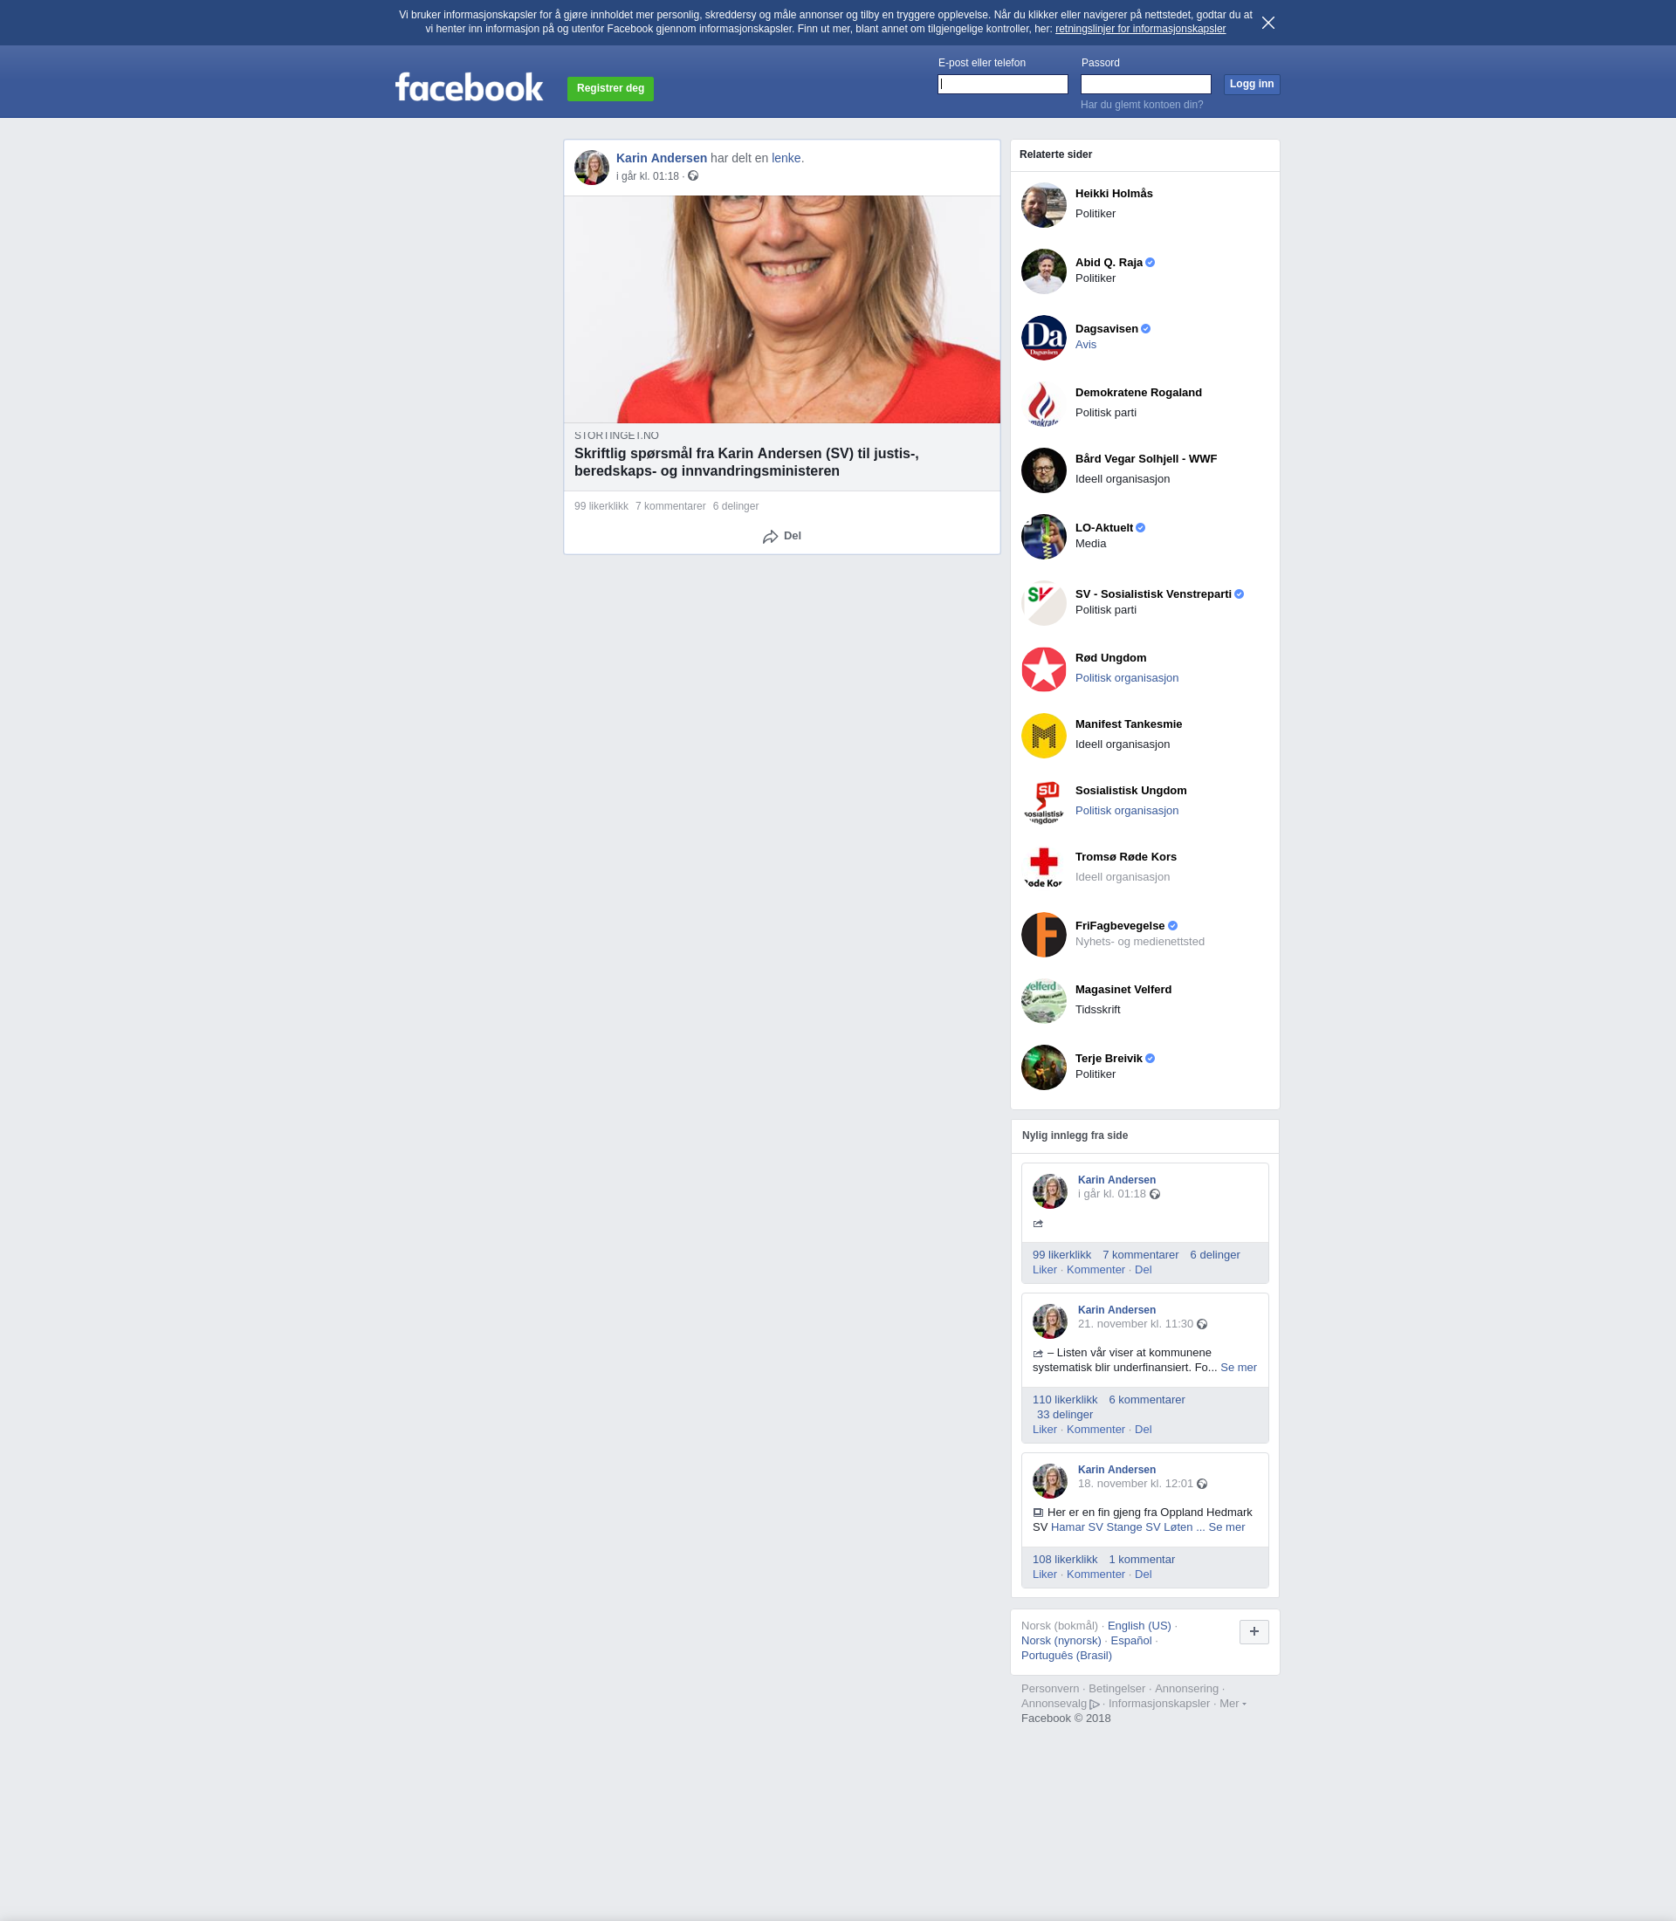Click into the Passord field
The image size is (1676, 1921).
[x=1144, y=84]
